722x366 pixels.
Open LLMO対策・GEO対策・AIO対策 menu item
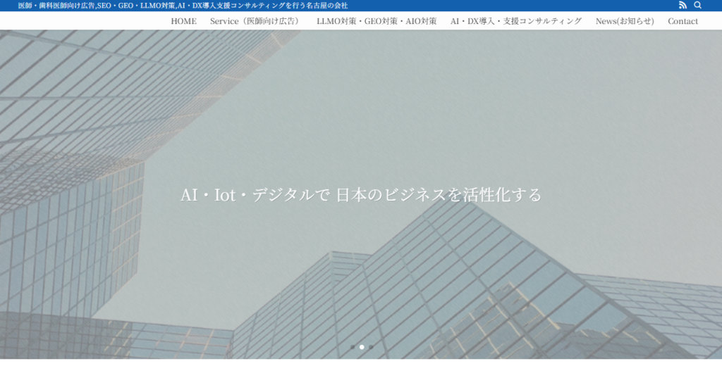tap(377, 21)
